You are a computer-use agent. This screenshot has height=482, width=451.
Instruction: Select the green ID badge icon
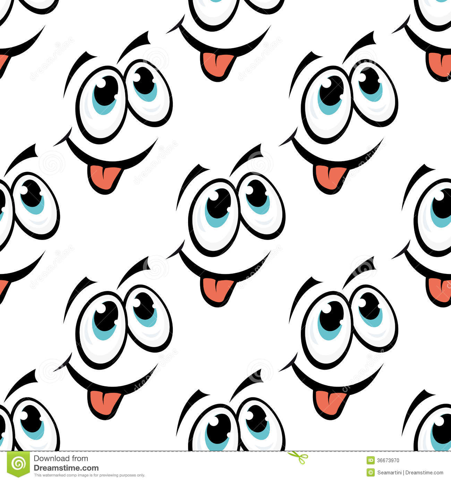(370, 460)
